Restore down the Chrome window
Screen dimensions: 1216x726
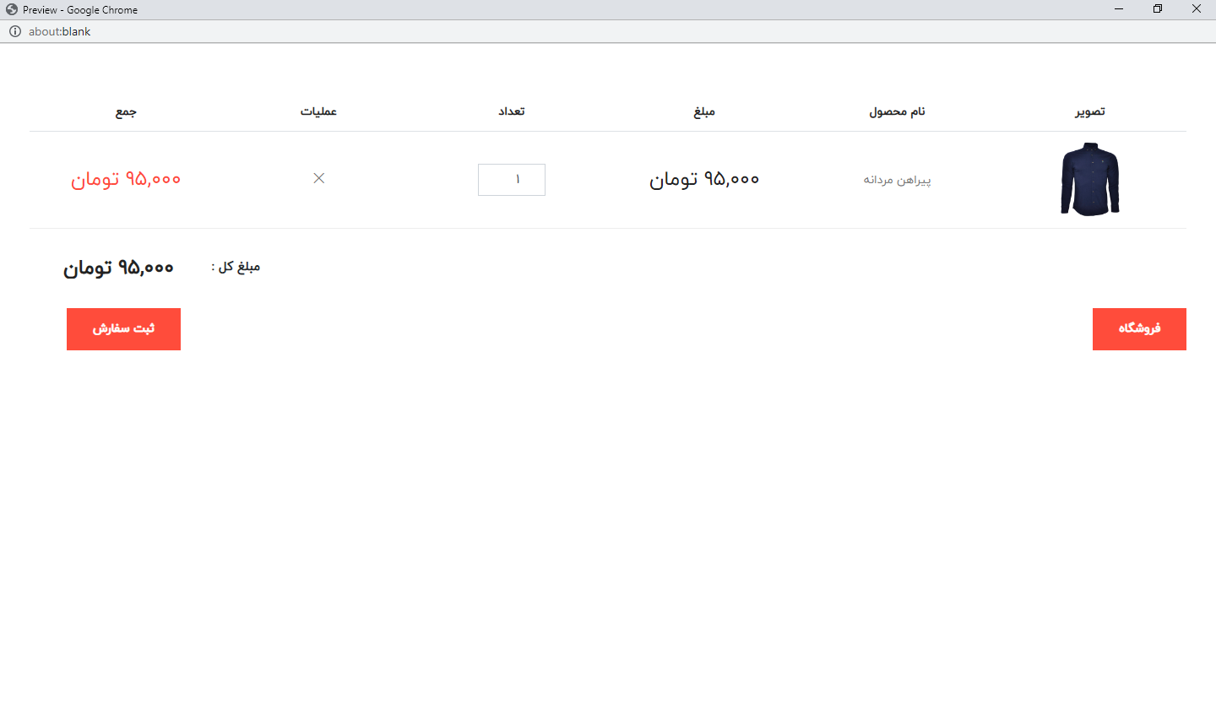pos(1158,9)
